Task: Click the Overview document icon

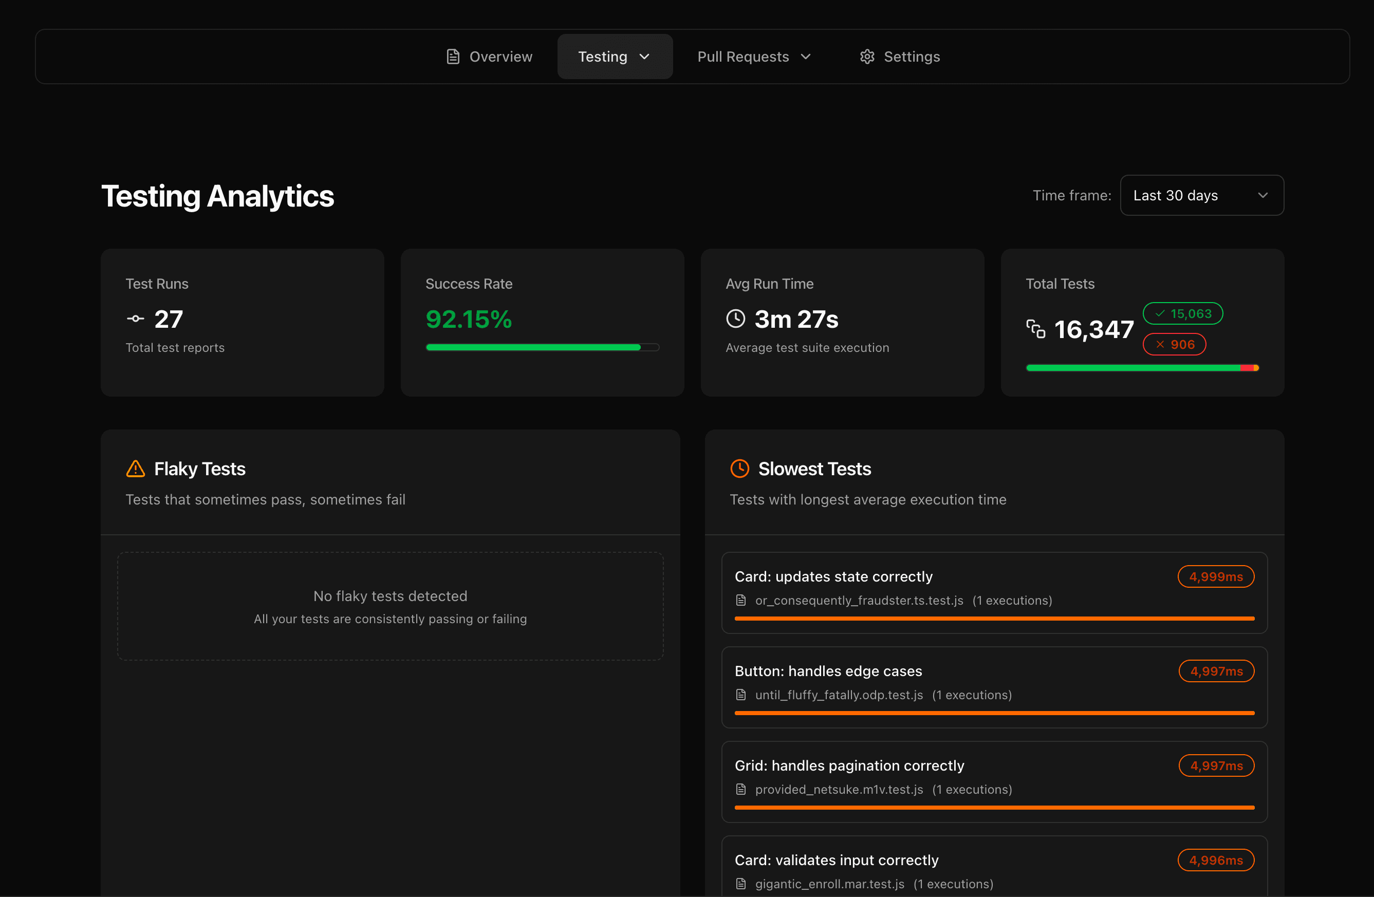Action: pyautogui.click(x=452, y=56)
